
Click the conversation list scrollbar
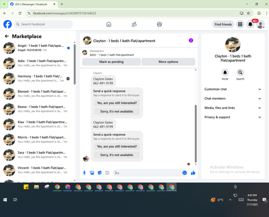click(75, 64)
